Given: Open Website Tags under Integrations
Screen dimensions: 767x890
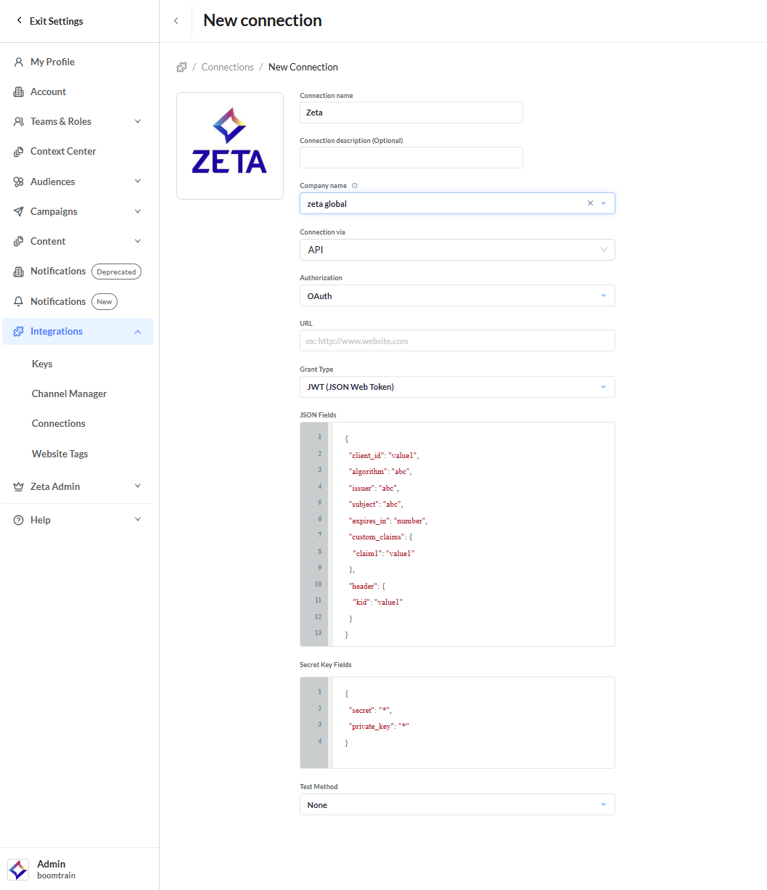Looking at the screenshot, I should coord(60,454).
